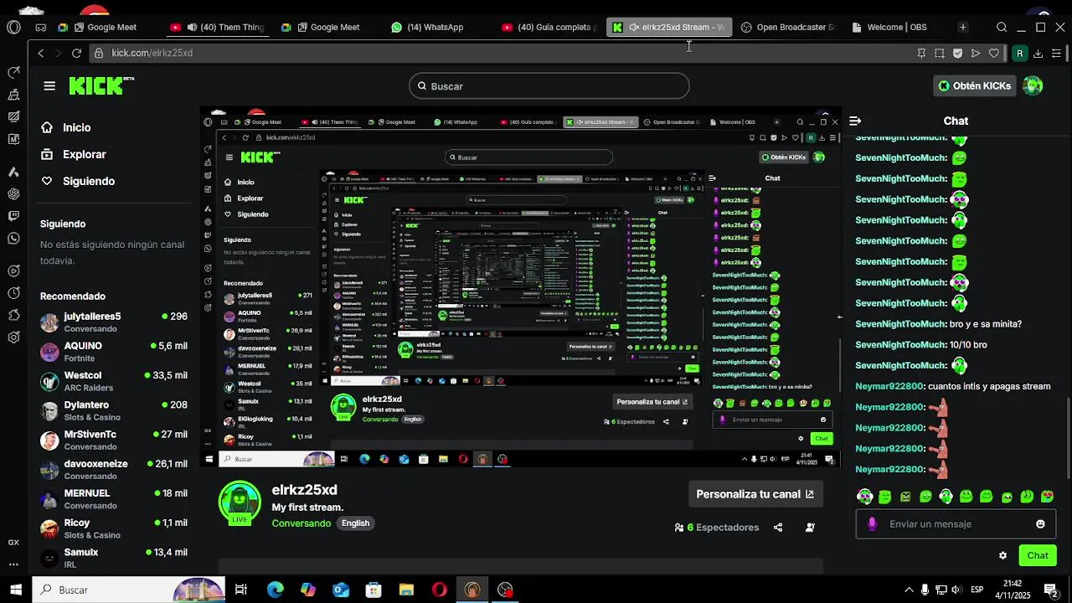Collapse the chat panel
The image size is (1072, 603).
coord(855,121)
